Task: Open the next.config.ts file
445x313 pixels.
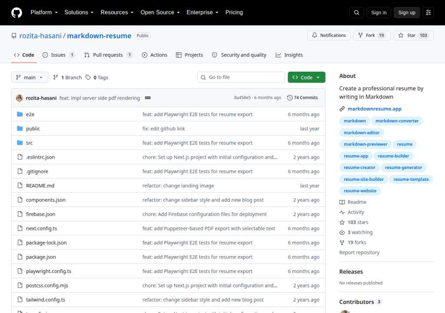Action: (41, 228)
